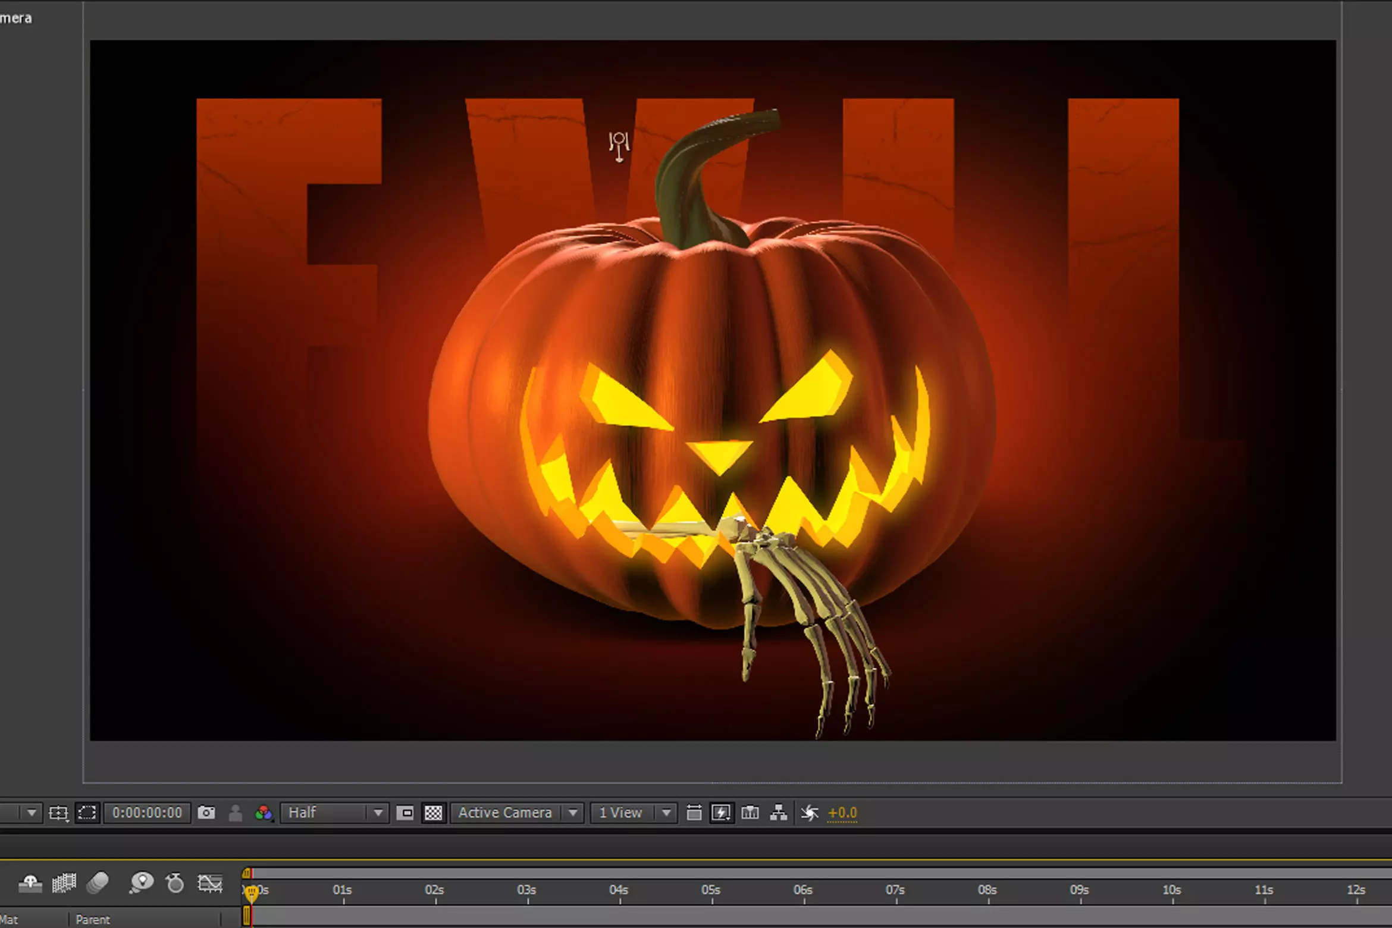Open the Graph Editor

pos(210,883)
